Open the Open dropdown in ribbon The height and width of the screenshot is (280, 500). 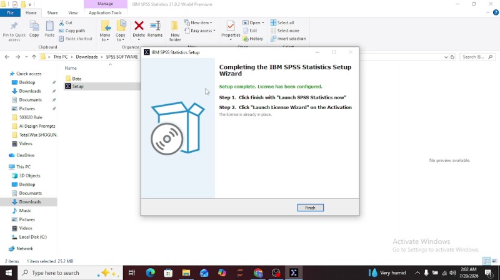click(x=254, y=22)
